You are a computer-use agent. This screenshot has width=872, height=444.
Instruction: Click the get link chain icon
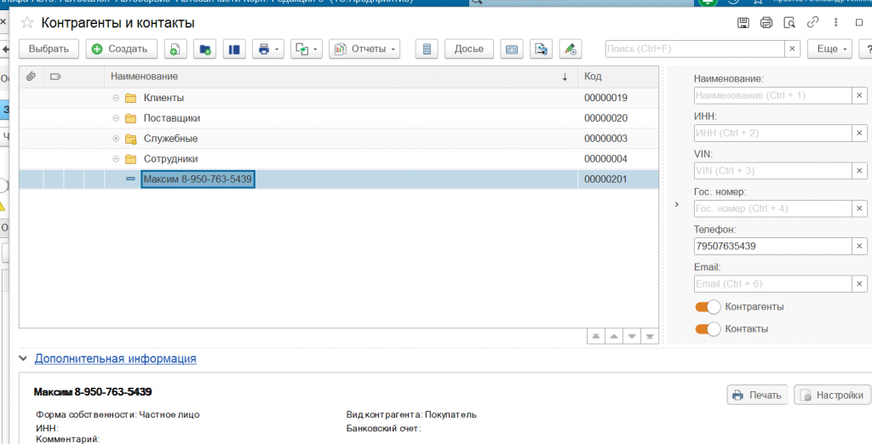coord(813,22)
